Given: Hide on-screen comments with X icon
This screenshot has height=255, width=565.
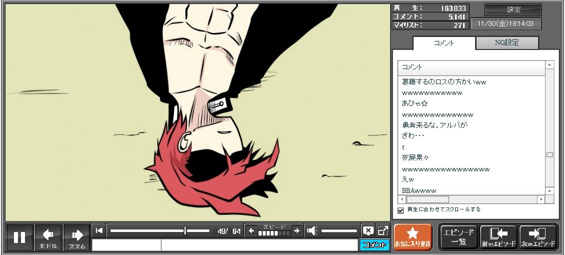Looking at the screenshot, I should point(368,230).
